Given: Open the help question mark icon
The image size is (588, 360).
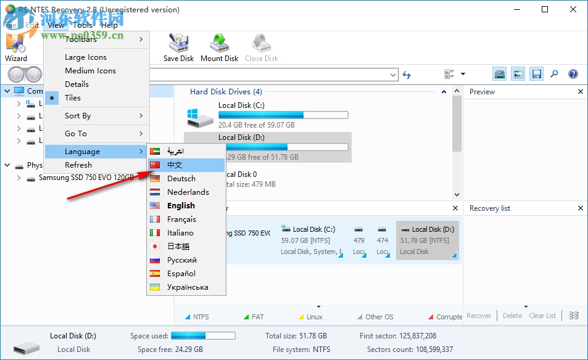Looking at the screenshot, I should click(x=573, y=73).
